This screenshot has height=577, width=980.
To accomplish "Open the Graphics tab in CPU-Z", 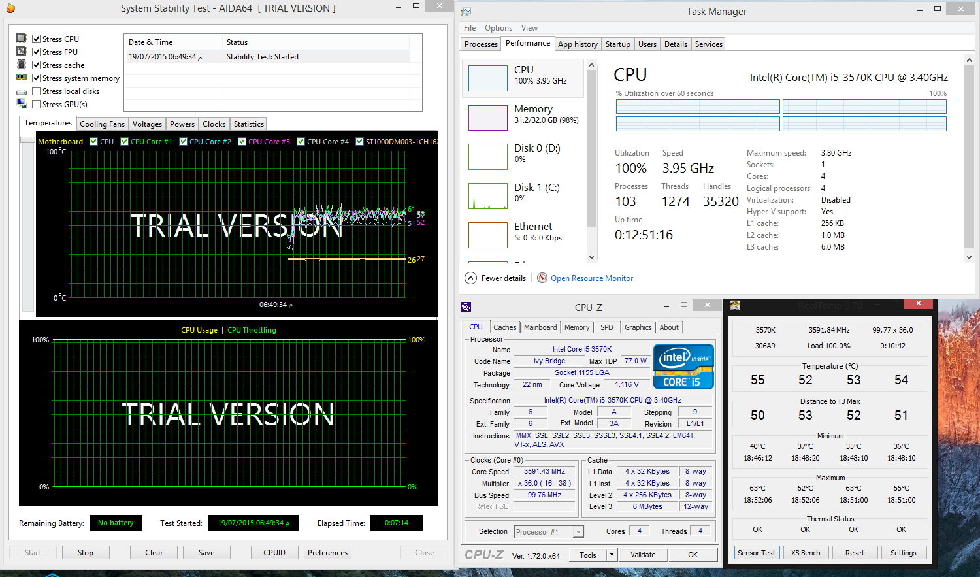I will tap(638, 327).
